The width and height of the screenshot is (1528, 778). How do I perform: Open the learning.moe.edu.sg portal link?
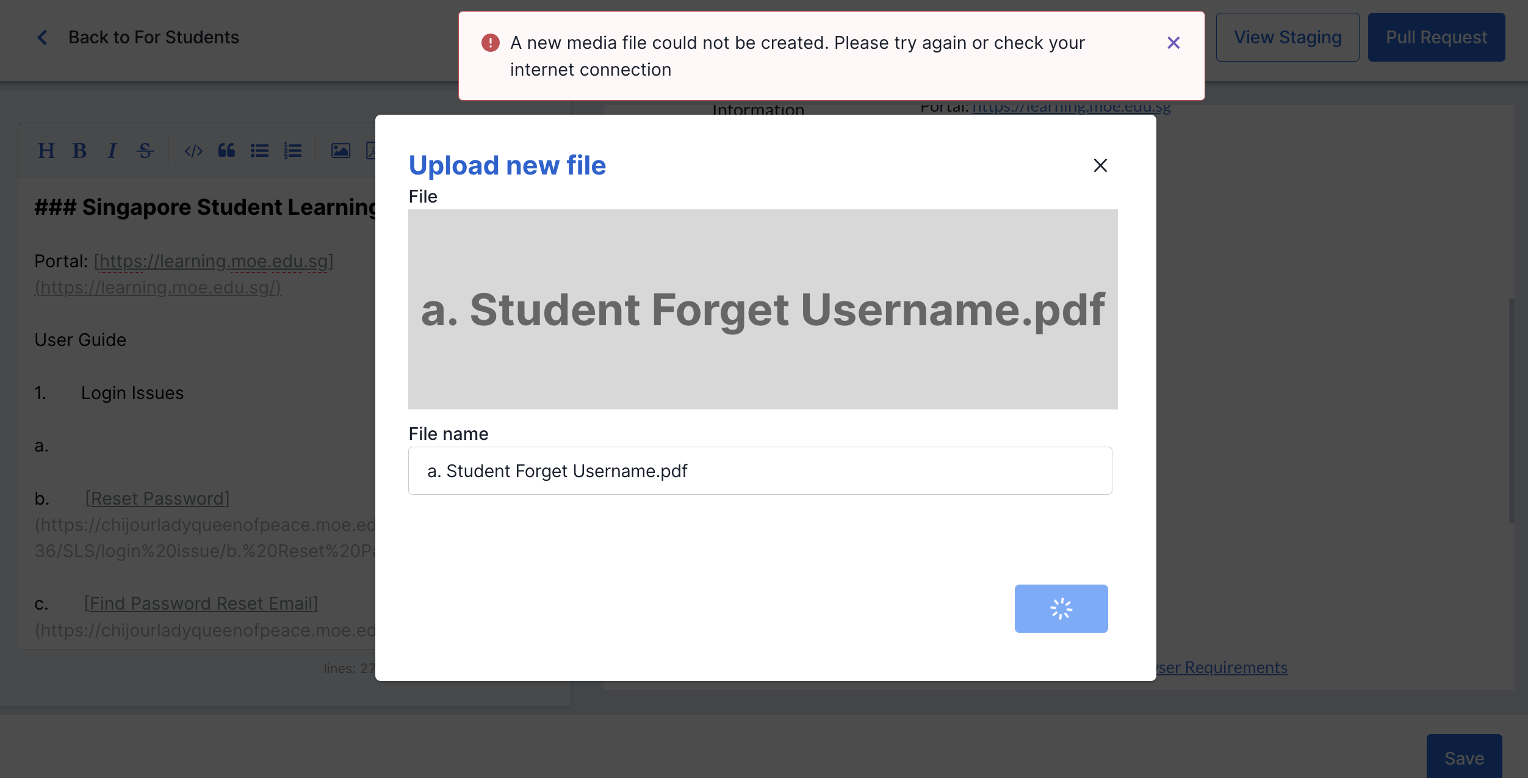tap(1071, 106)
